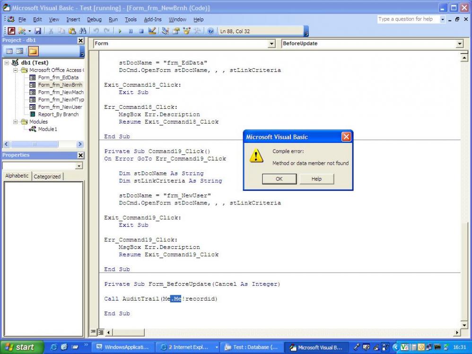Switch to WindowsApplicati... taskbar button
This screenshot has height=354, width=472.
pyautogui.click(x=123, y=347)
